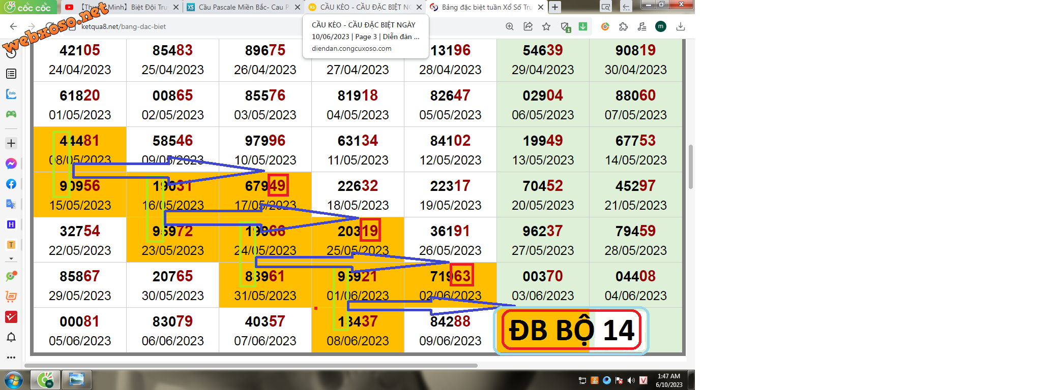This screenshot has height=390, width=1055.
Task: Open the extensions puzzle icon
Action: (x=624, y=26)
